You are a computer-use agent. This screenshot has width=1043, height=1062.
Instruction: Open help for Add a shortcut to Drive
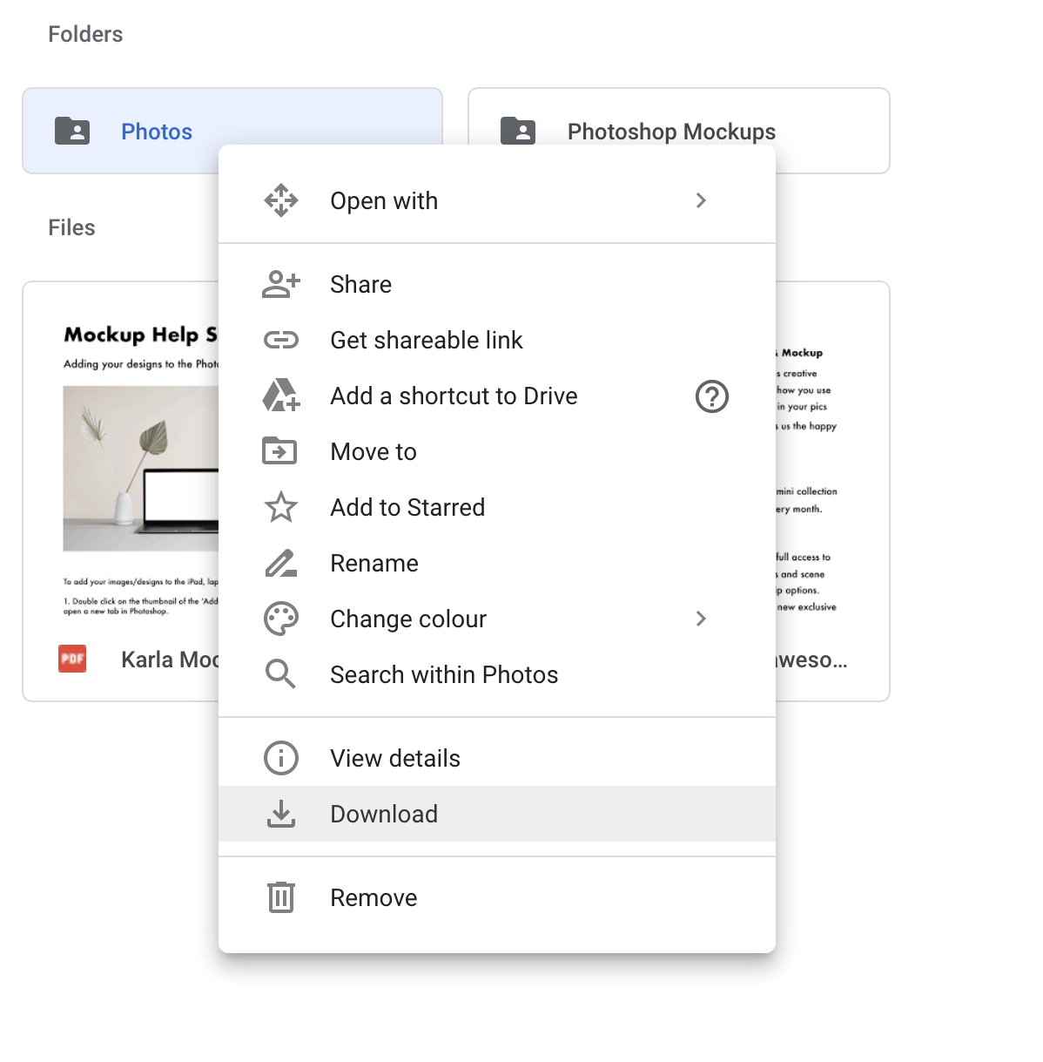pyautogui.click(x=711, y=396)
